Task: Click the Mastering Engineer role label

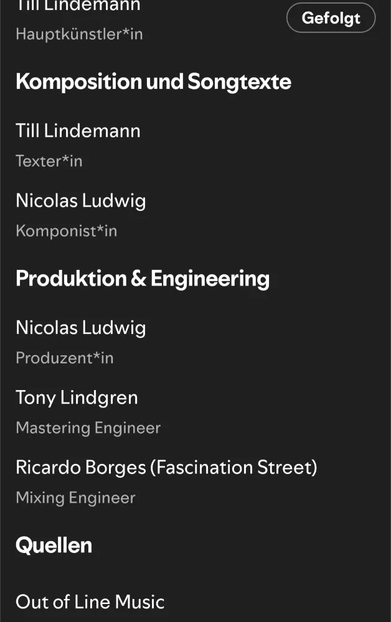Action: point(88,428)
